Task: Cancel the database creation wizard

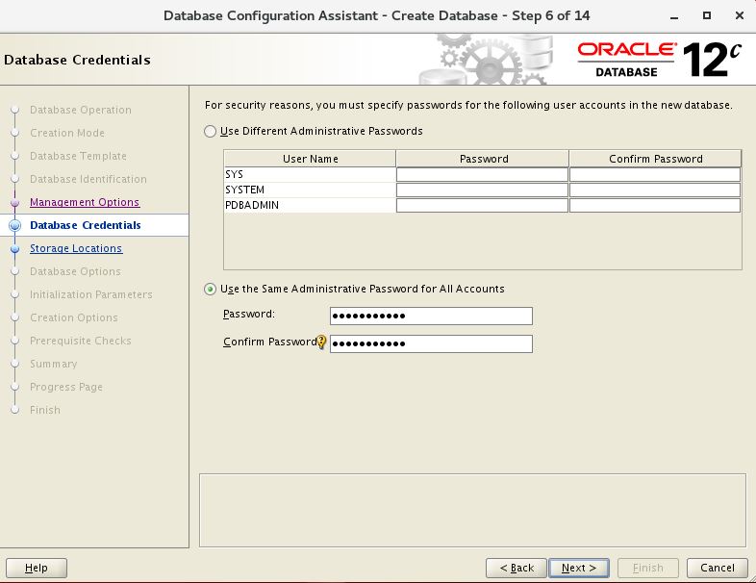Action: [718, 568]
